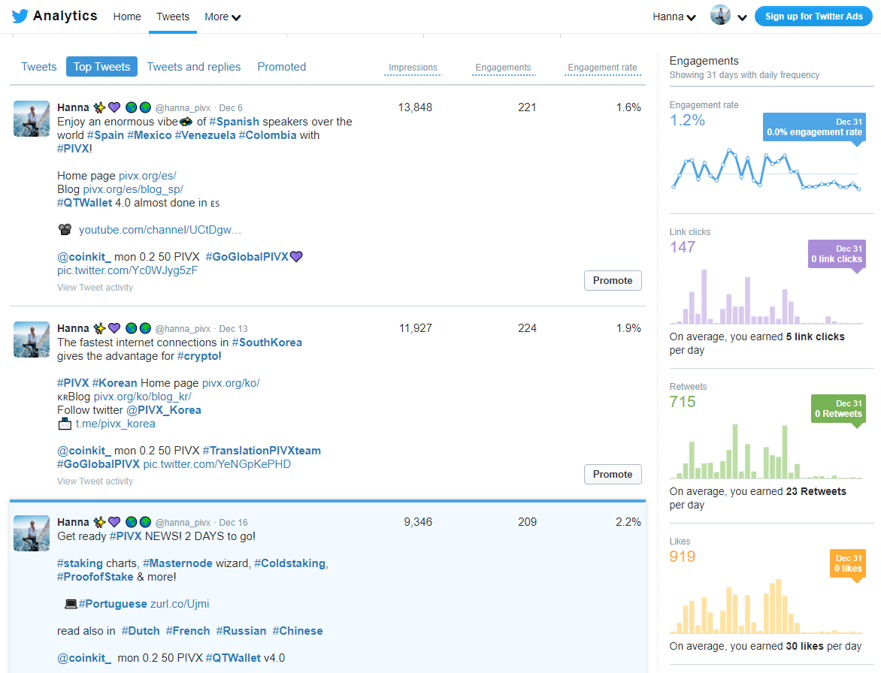Open the #GoGlobalPIVX hashtag in Dec 6 tweet
The image size is (881, 673).
(x=247, y=257)
